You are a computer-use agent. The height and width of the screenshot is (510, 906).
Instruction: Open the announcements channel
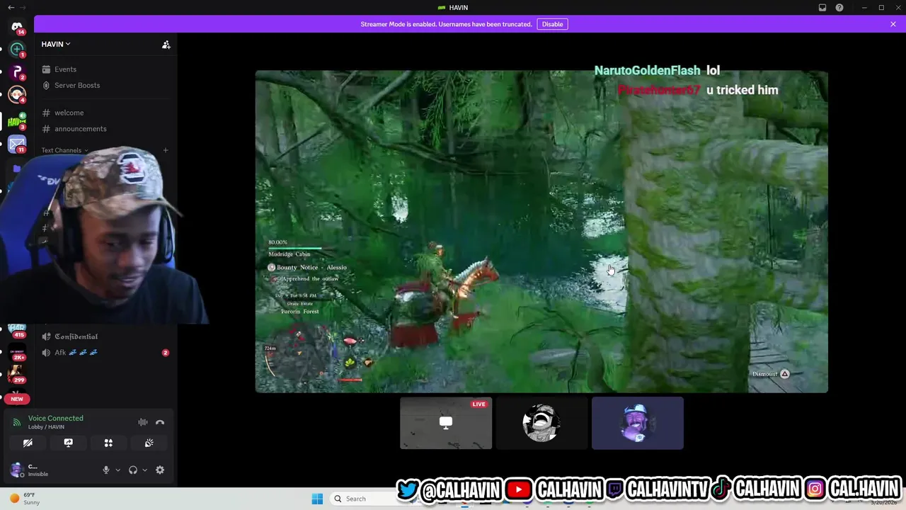(106, 129)
